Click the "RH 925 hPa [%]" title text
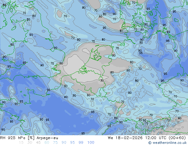Screen dimensions: 188x145 (x=17, y=138)
